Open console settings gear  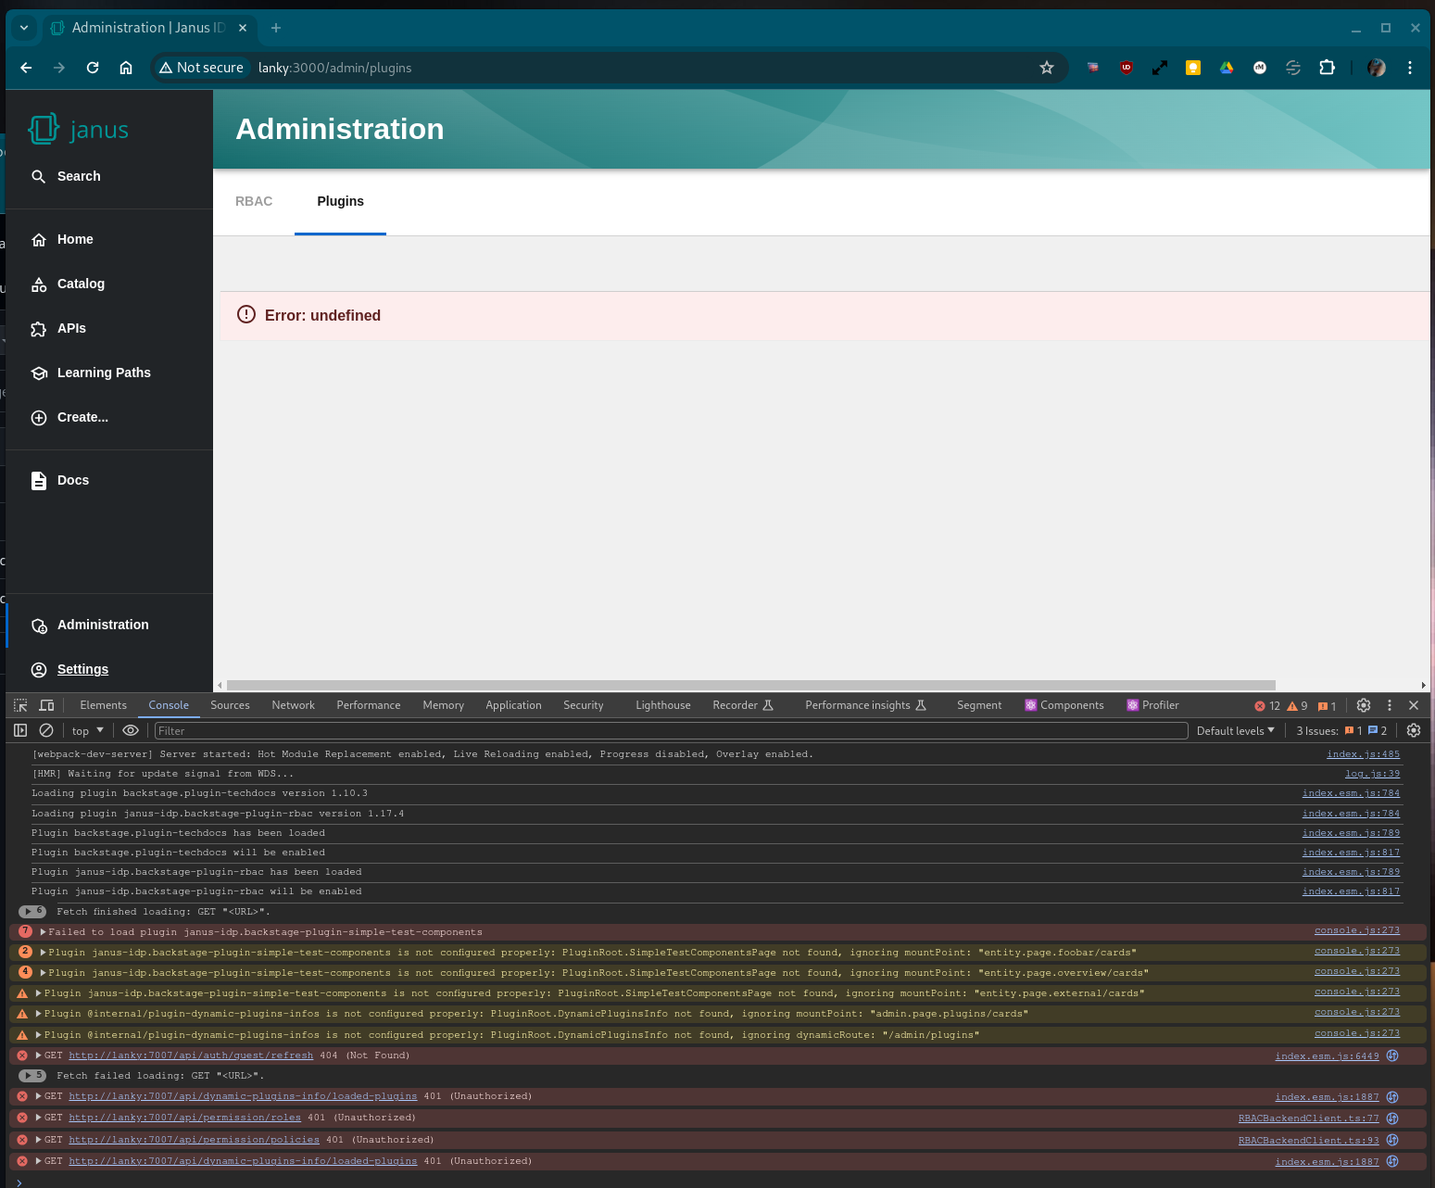1414,730
